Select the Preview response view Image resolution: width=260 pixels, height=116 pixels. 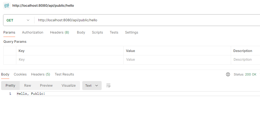46,86
